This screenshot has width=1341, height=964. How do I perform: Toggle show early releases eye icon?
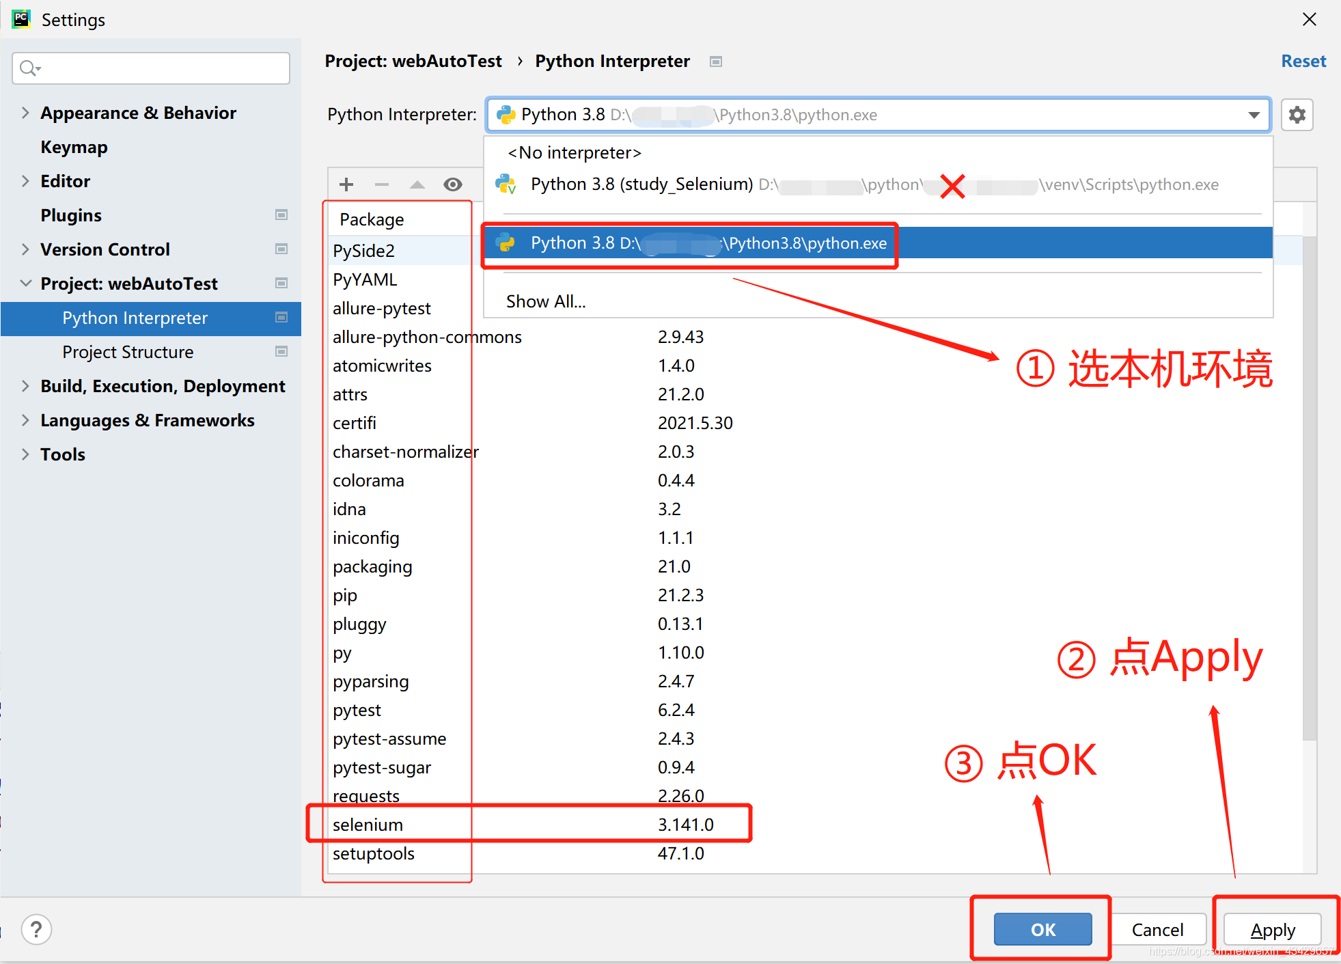pos(453,184)
